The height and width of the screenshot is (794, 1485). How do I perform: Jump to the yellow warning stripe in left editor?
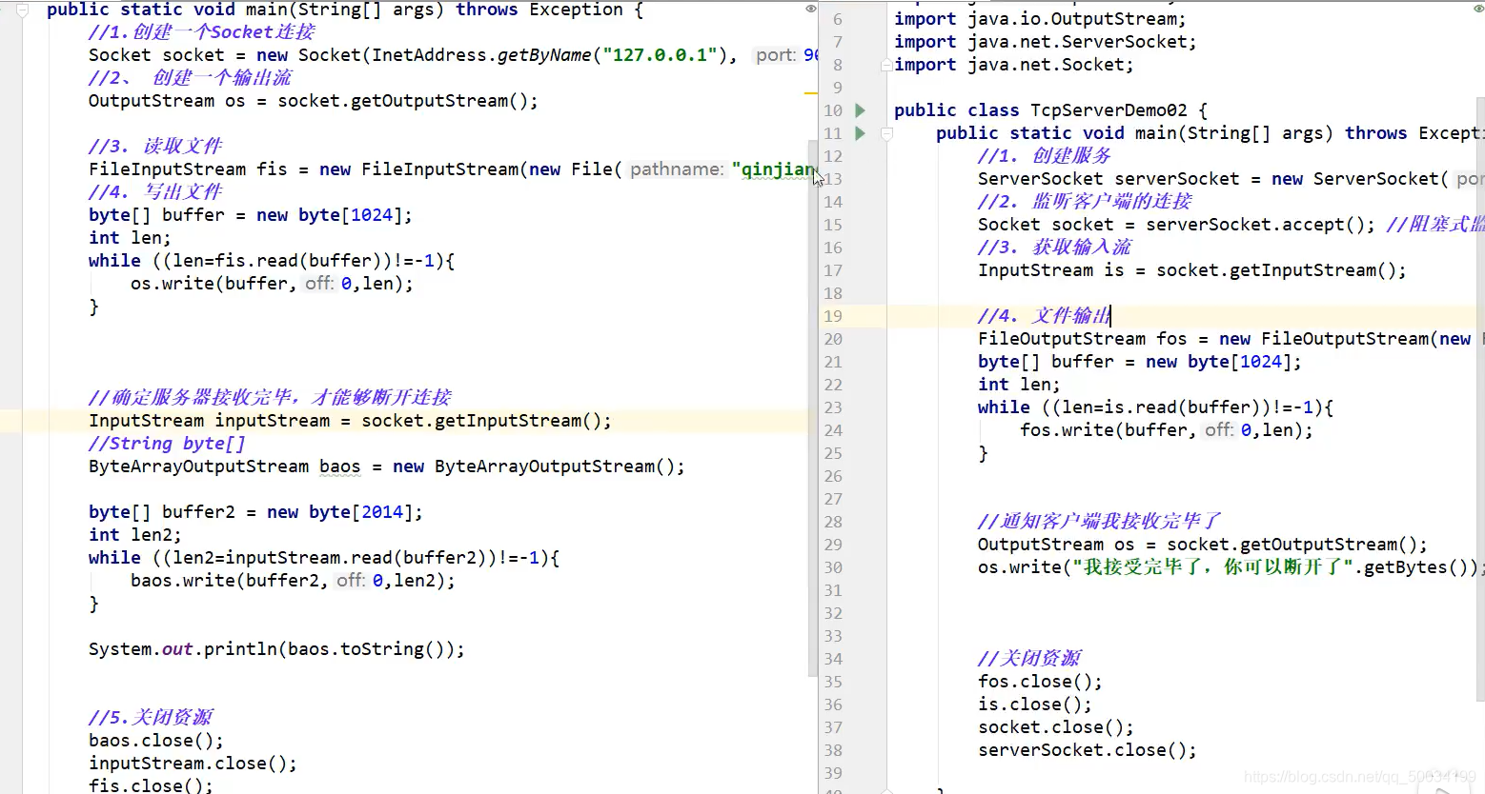point(811,93)
